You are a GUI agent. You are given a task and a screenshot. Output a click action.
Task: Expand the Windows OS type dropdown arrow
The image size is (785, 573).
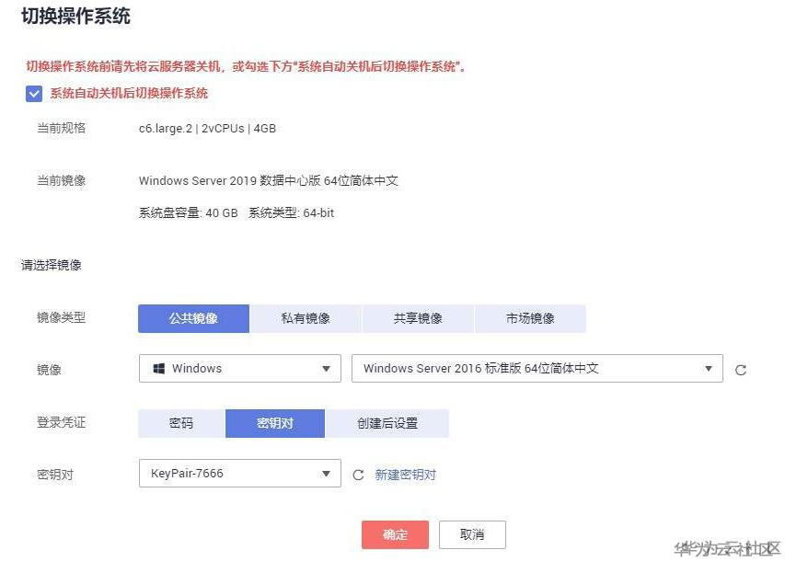pos(326,369)
